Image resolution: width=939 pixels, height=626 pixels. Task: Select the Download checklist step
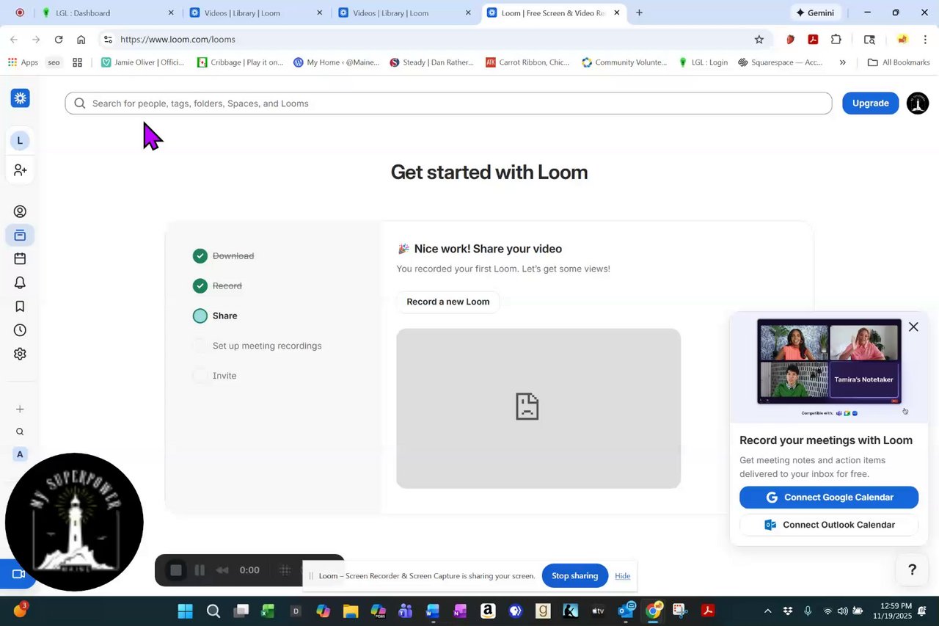click(x=224, y=256)
